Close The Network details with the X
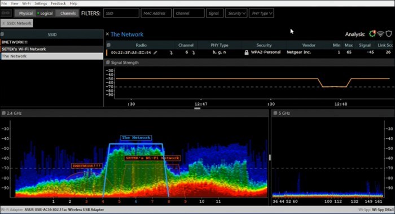The width and height of the screenshot is (395, 214). [x=107, y=34]
